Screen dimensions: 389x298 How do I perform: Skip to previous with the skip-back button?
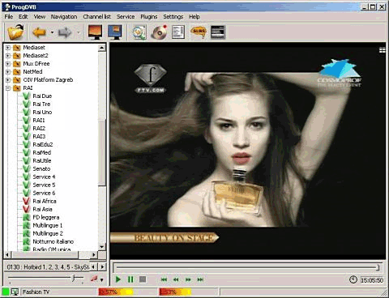(x=164, y=279)
